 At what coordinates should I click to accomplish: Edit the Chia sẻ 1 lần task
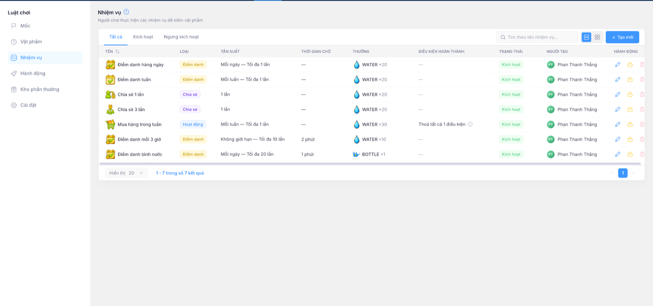pyautogui.click(x=617, y=94)
